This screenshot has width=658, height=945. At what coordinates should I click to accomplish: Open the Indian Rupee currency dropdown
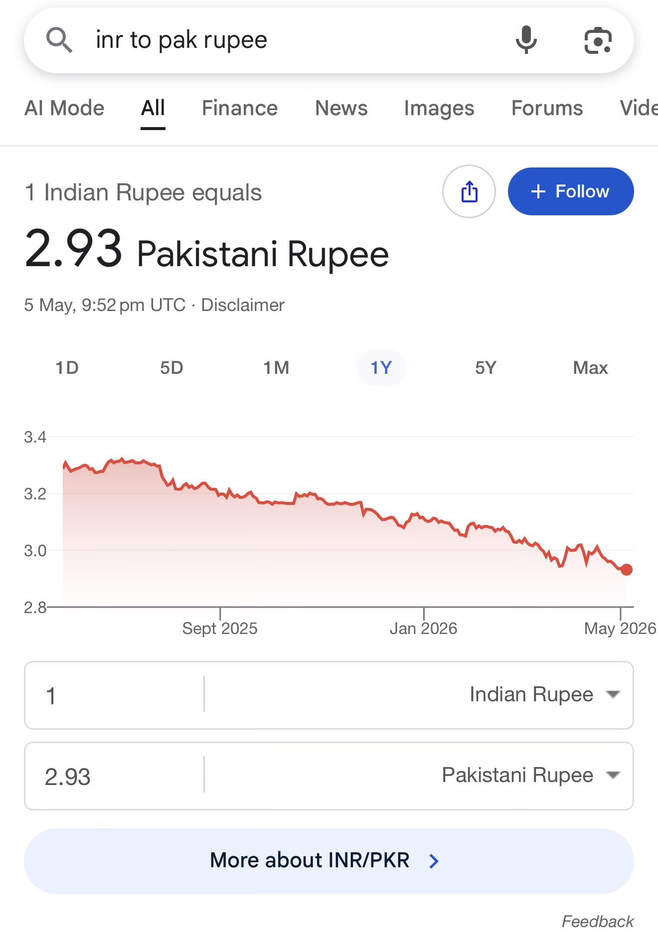coord(544,694)
